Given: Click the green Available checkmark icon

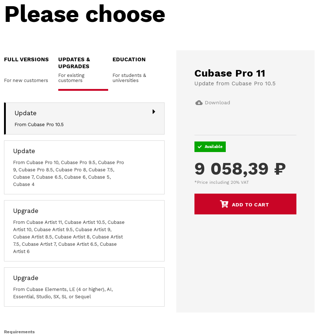Looking at the screenshot, I should [x=200, y=147].
